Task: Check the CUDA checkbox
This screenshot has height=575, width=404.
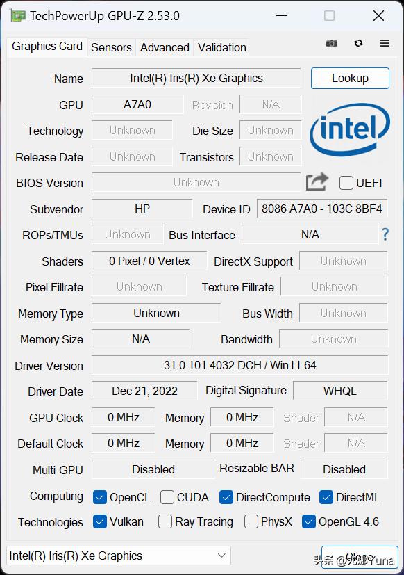Action: (x=166, y=497)
